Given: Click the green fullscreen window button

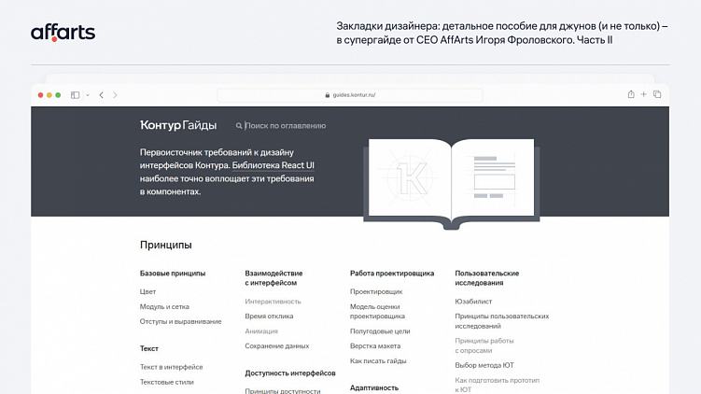Looking at the screenshot, I should 58,95.
